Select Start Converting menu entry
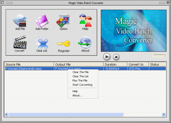This screenshot has height=123, width=171. coord(82,85)
